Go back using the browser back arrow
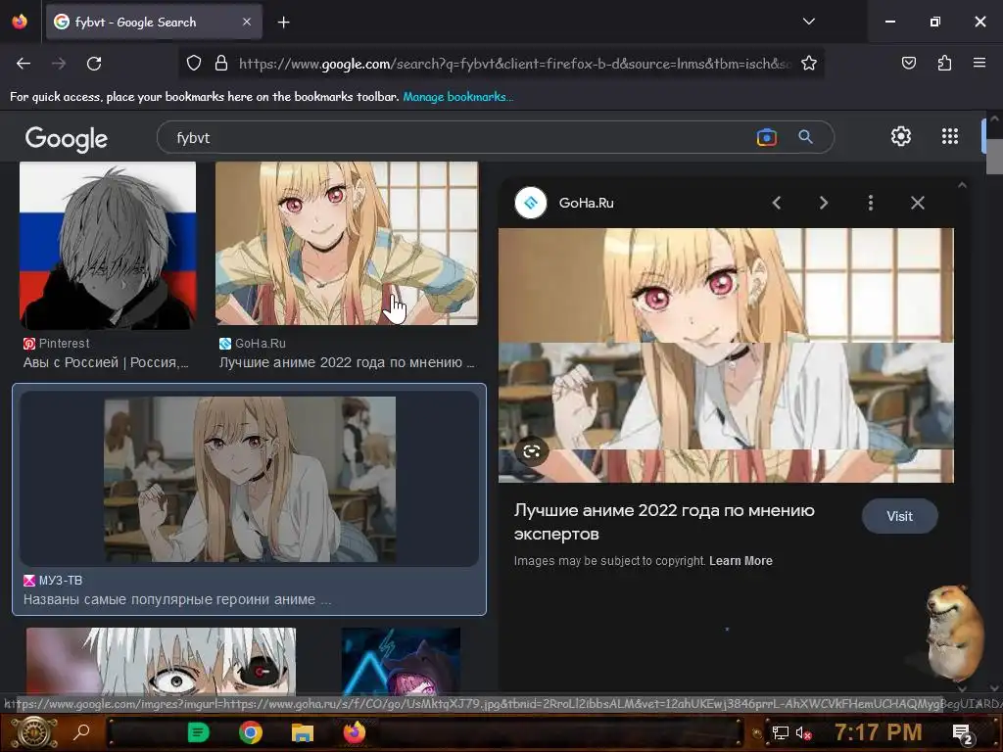The width and height of the screenshot is (1003, 752). coord(24,64)
